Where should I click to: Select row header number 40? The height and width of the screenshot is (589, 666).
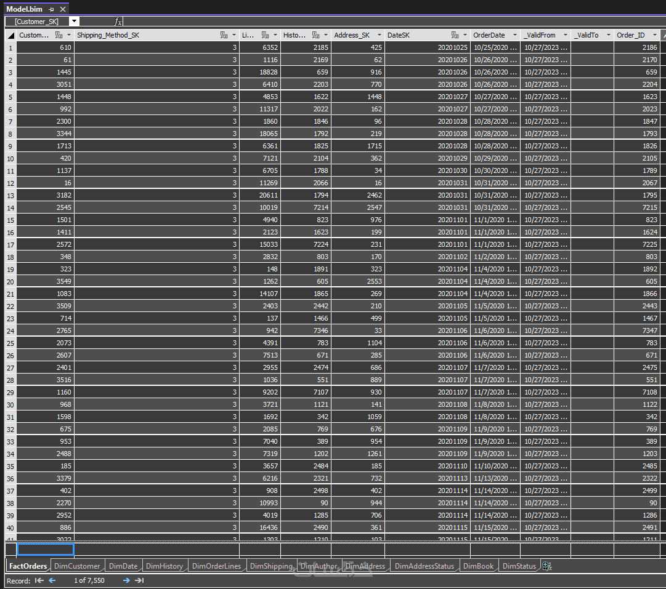[10, 528]
